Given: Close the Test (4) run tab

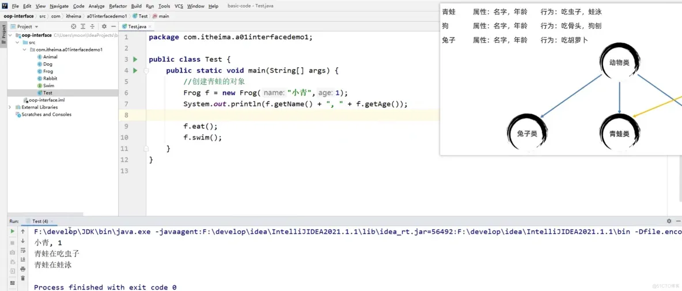Looking at the screenshot, I should [x=52, y=221].
